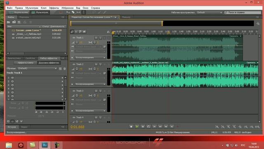Delete effects preset with trash icon
Viewport: 264px width, 149px height.
click(65, 69)
